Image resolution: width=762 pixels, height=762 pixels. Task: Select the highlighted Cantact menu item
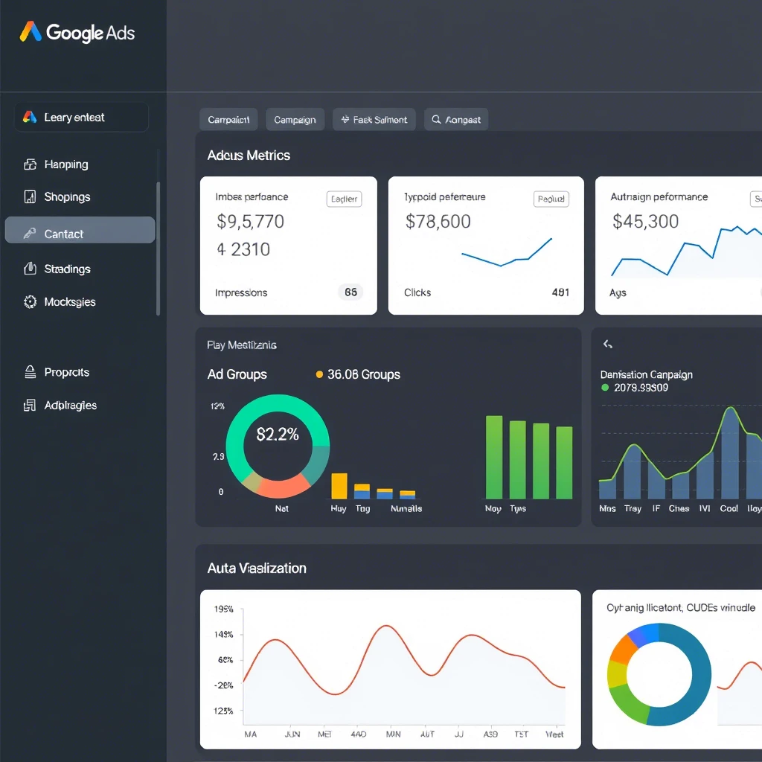click(80, 230)
